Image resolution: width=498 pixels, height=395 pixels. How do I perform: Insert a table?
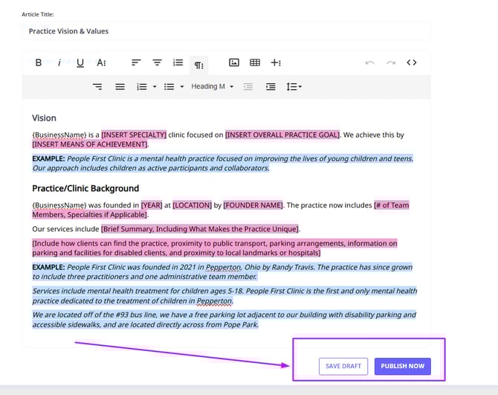[255, 63]
